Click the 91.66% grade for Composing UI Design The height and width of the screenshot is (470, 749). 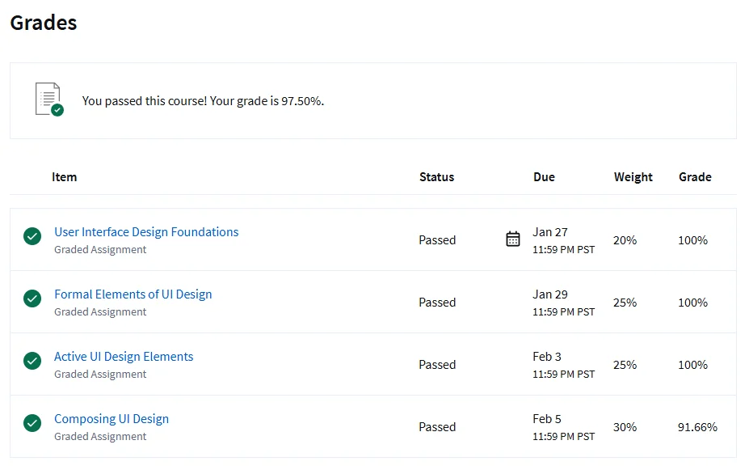pos(697,427)
